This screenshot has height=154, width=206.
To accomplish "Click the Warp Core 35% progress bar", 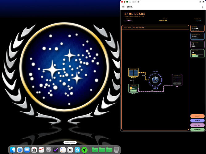I will coord(197,54).
